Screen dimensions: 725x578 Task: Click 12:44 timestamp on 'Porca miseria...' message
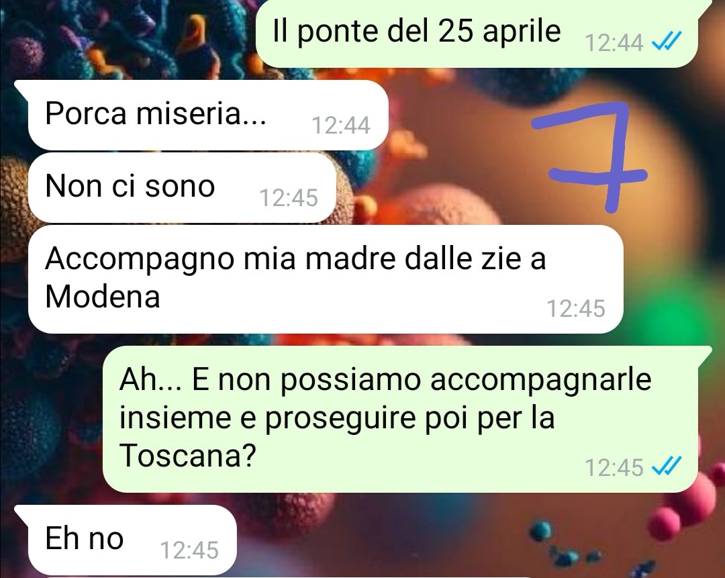[341, 126]
